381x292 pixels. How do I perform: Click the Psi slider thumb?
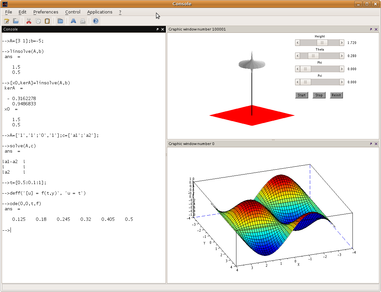[305, 82]
